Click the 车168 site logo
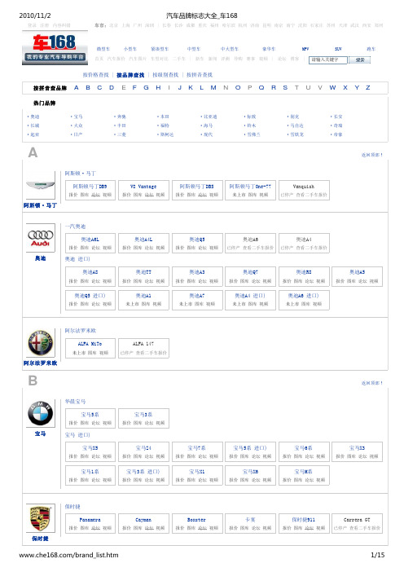The height and width of the screenshot is (572, 404). pyautogui.click(x=55, y=48)
